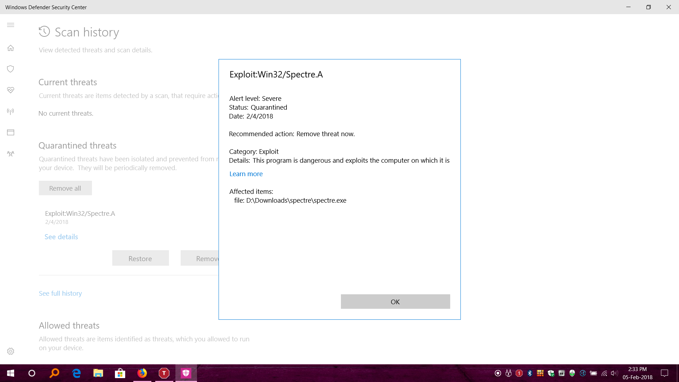
Task: Click Remove all quarantined threats
Action: tap(65, 188)
